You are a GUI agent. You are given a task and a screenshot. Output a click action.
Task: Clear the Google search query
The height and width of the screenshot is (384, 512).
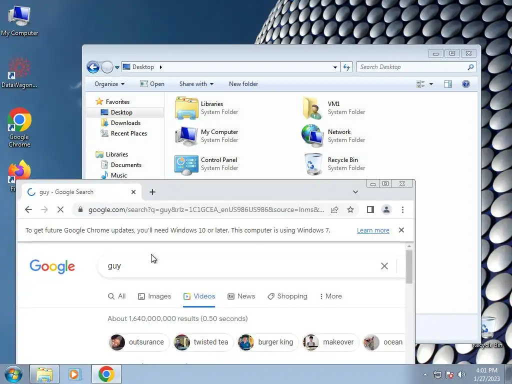tap(384, 266)
